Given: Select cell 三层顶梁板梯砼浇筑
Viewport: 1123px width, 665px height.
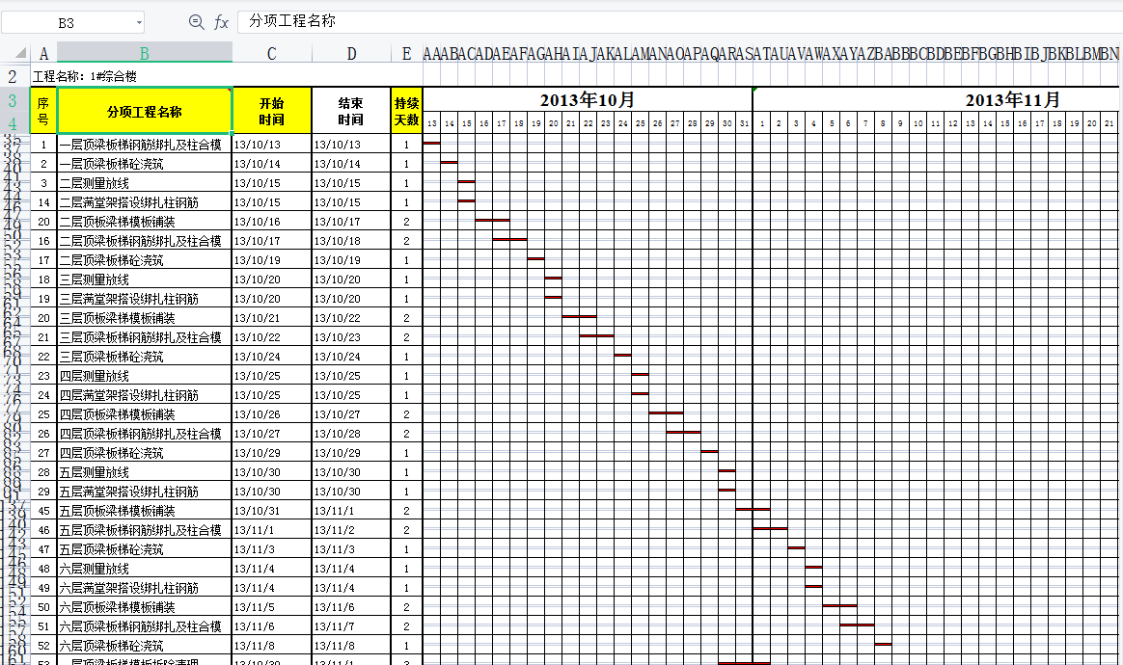Looking at the screenshot, I should 145,357.
